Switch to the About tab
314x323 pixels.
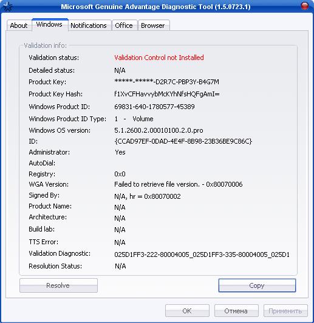(x=19, y=25)
